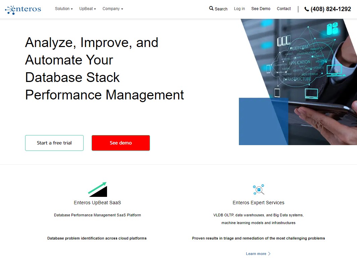This screenshot has width=357, height=258.
Task: Select the Enteros Expert Services heading
Action: pyautogui.click(x=258, y=203)
